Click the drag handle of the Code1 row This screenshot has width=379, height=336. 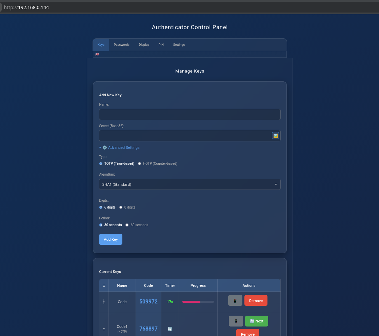pyautogui.click(x=104, y=329)
